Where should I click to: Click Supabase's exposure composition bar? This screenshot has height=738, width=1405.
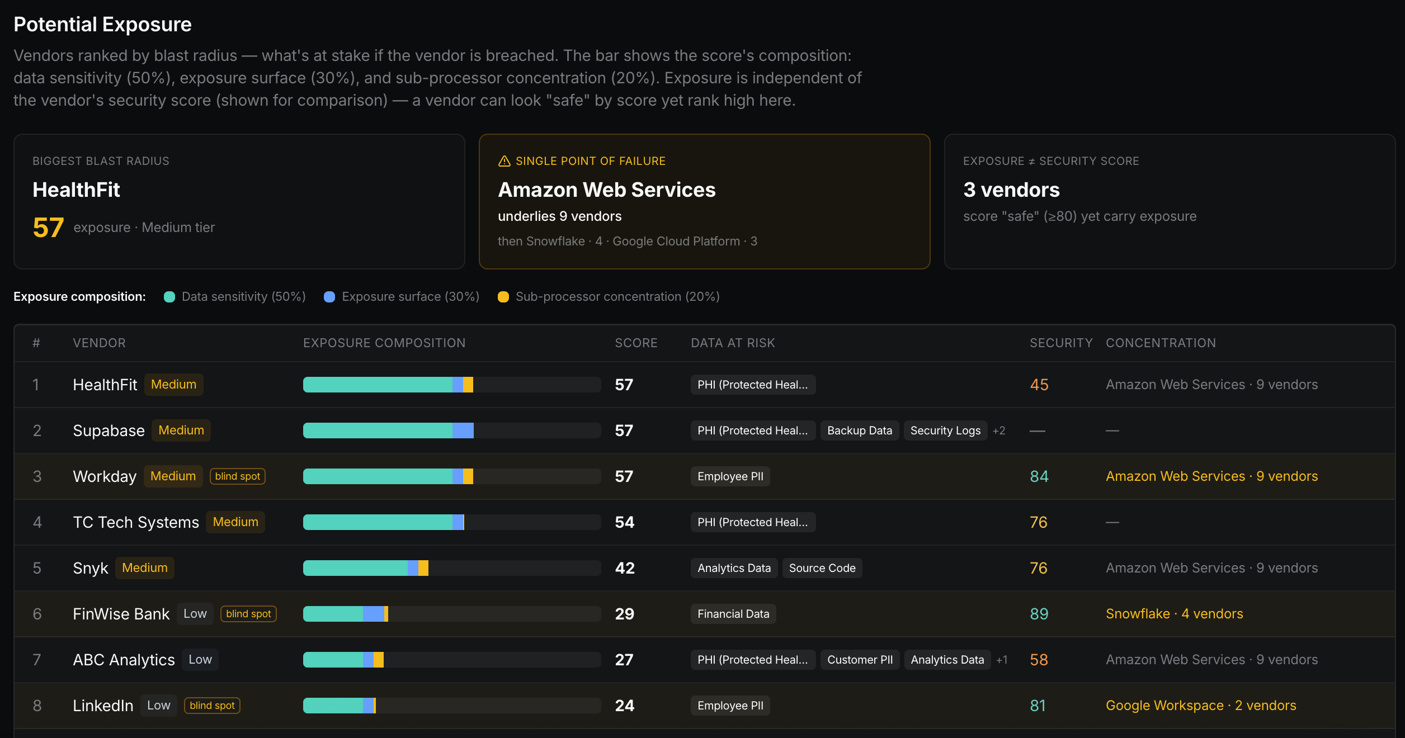click(452, 430)
